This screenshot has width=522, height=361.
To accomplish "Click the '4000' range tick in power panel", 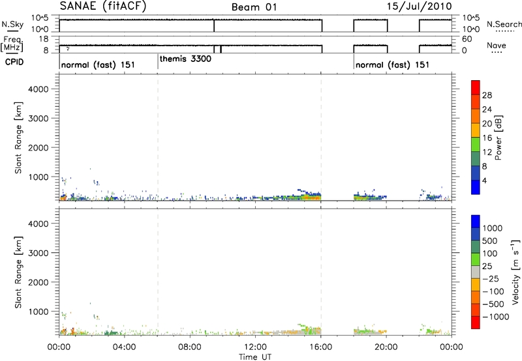I will tap(38, 89).
